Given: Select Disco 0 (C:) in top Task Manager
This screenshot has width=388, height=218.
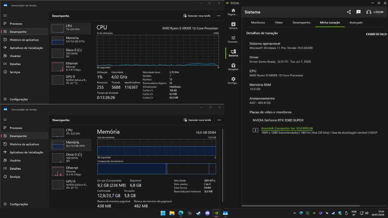Looking at the screenshot, I should (x=71, y=53).
